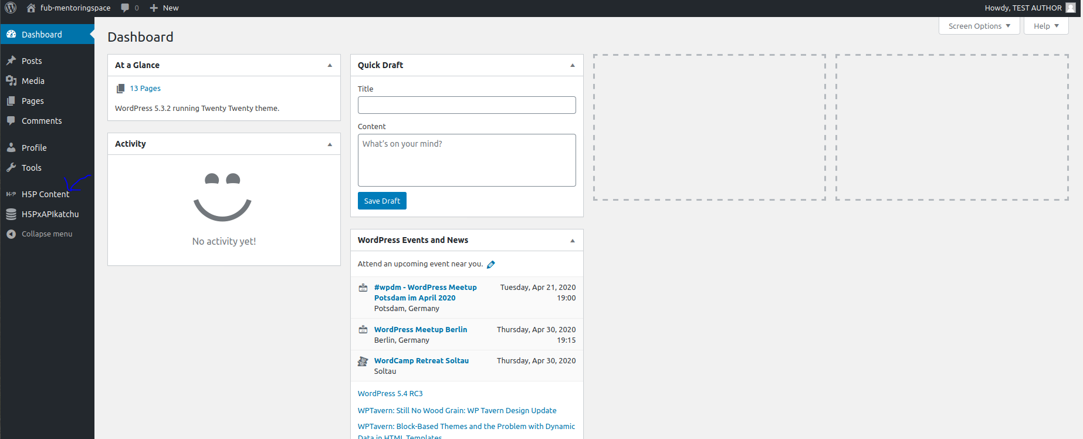Click the H5P logo icon in sidebar
The image size is (1083, 439).
11,194
